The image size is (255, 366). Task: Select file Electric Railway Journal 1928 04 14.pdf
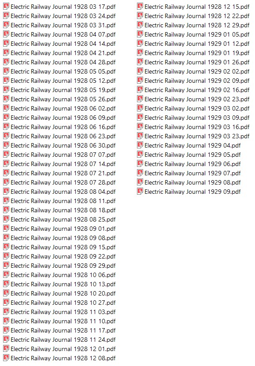[59, 44]
